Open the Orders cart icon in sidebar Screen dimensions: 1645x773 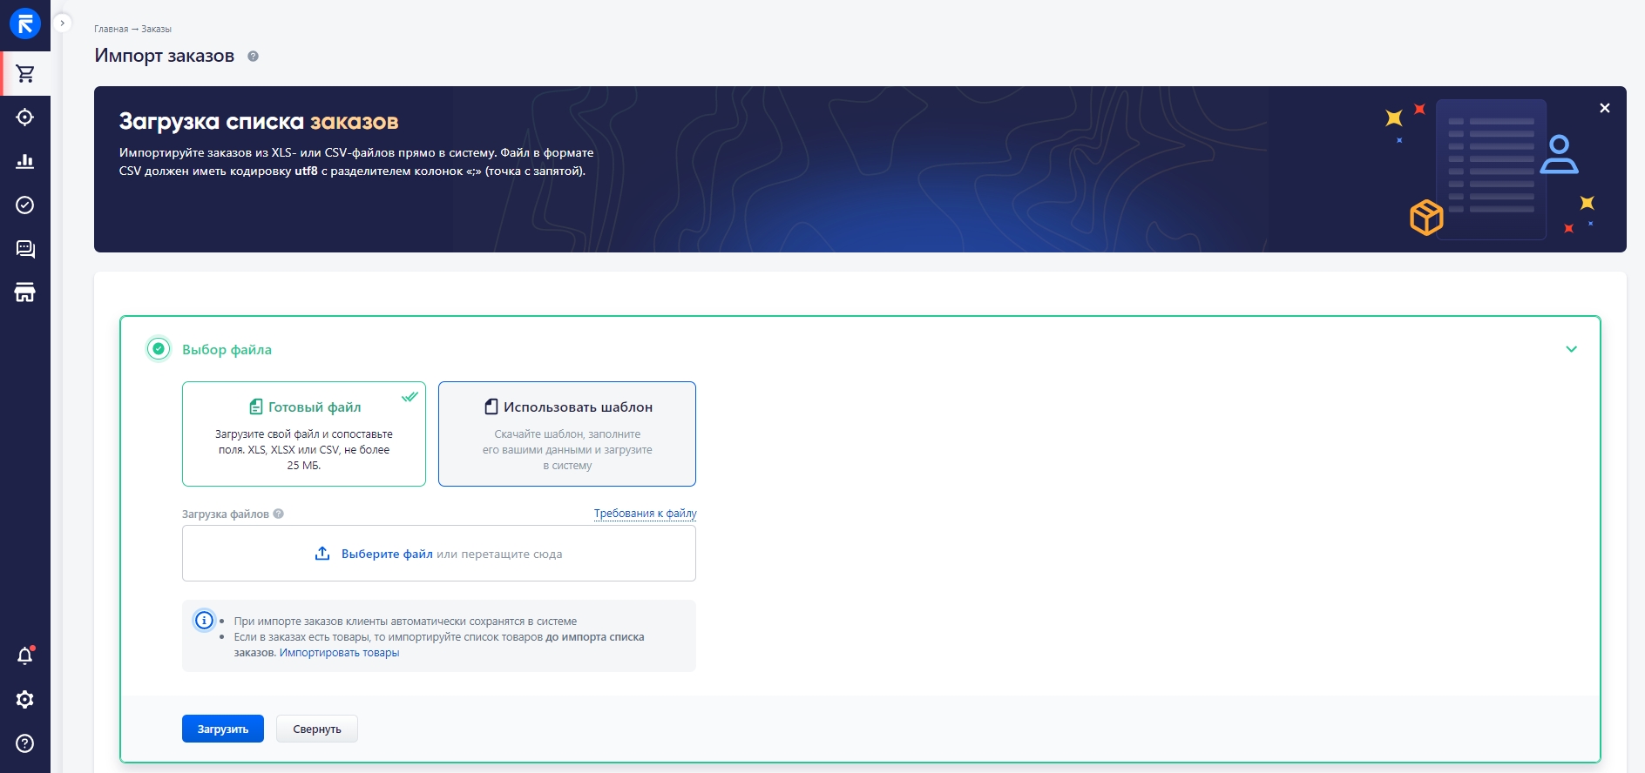click(x=25, y=74)
